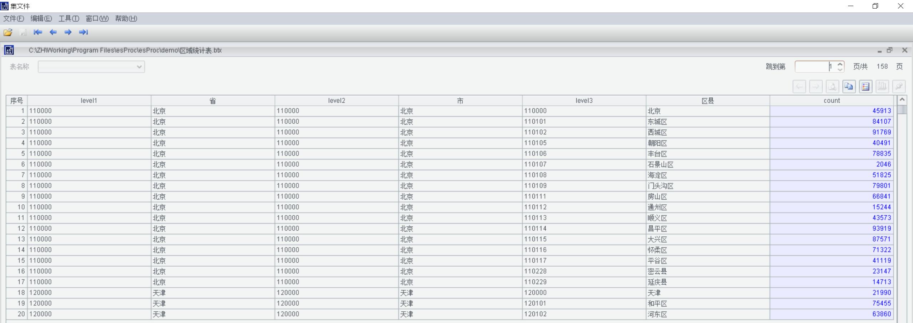Decrease page number with spinner down arrow
Screen dimensions: 913x323
pos(840,69)
